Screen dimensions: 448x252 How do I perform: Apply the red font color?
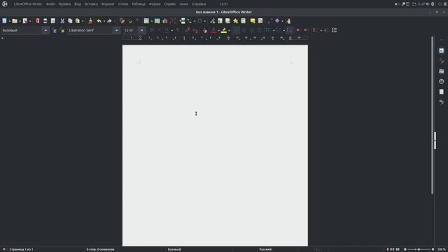(x=213, y=30)
